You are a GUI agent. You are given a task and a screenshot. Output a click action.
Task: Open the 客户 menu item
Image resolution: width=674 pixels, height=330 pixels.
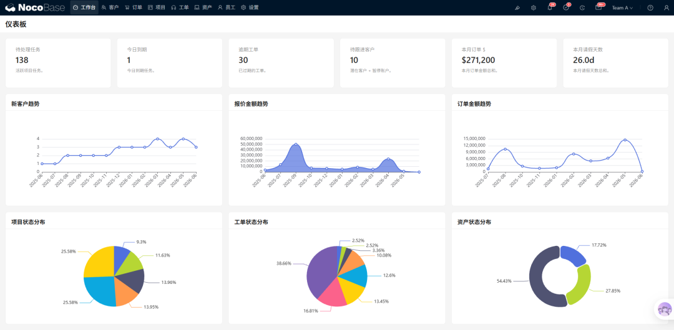110,7
